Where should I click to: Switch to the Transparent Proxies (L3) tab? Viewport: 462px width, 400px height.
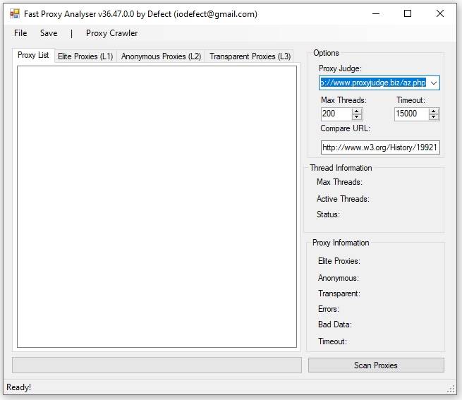[x=250, y=56]
